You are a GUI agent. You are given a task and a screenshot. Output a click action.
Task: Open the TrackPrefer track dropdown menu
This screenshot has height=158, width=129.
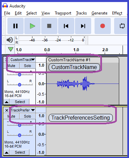point(23,110)
